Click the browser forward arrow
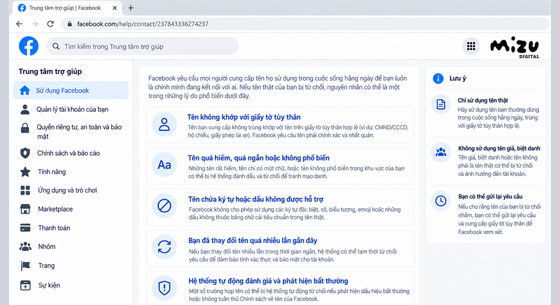Image resolution: width=559 pixels, height=305 pixels. point(34,24)
